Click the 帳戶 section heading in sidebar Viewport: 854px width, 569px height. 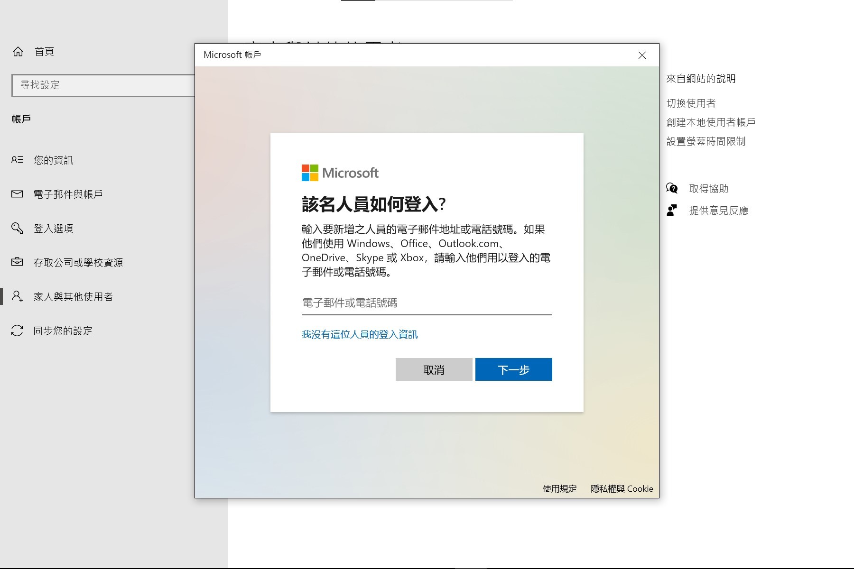click(x=21, y=119)
